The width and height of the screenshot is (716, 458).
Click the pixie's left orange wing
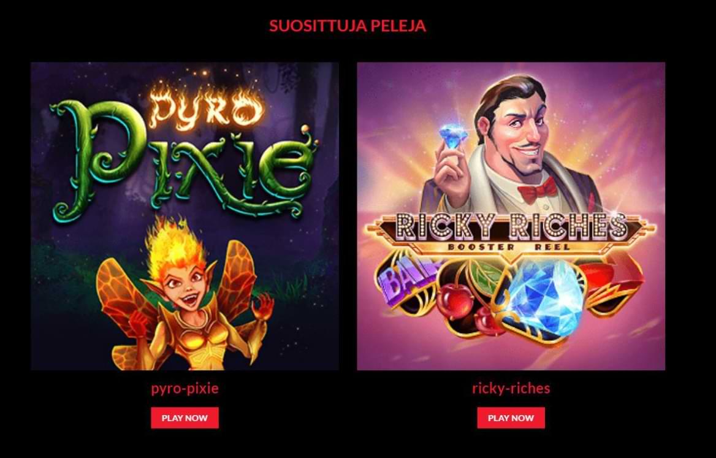point(123,292)
